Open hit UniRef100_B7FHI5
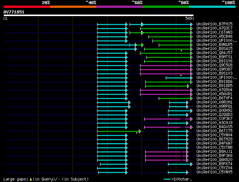This screenshot has height=182, width=239. click(x=214, y=24)
